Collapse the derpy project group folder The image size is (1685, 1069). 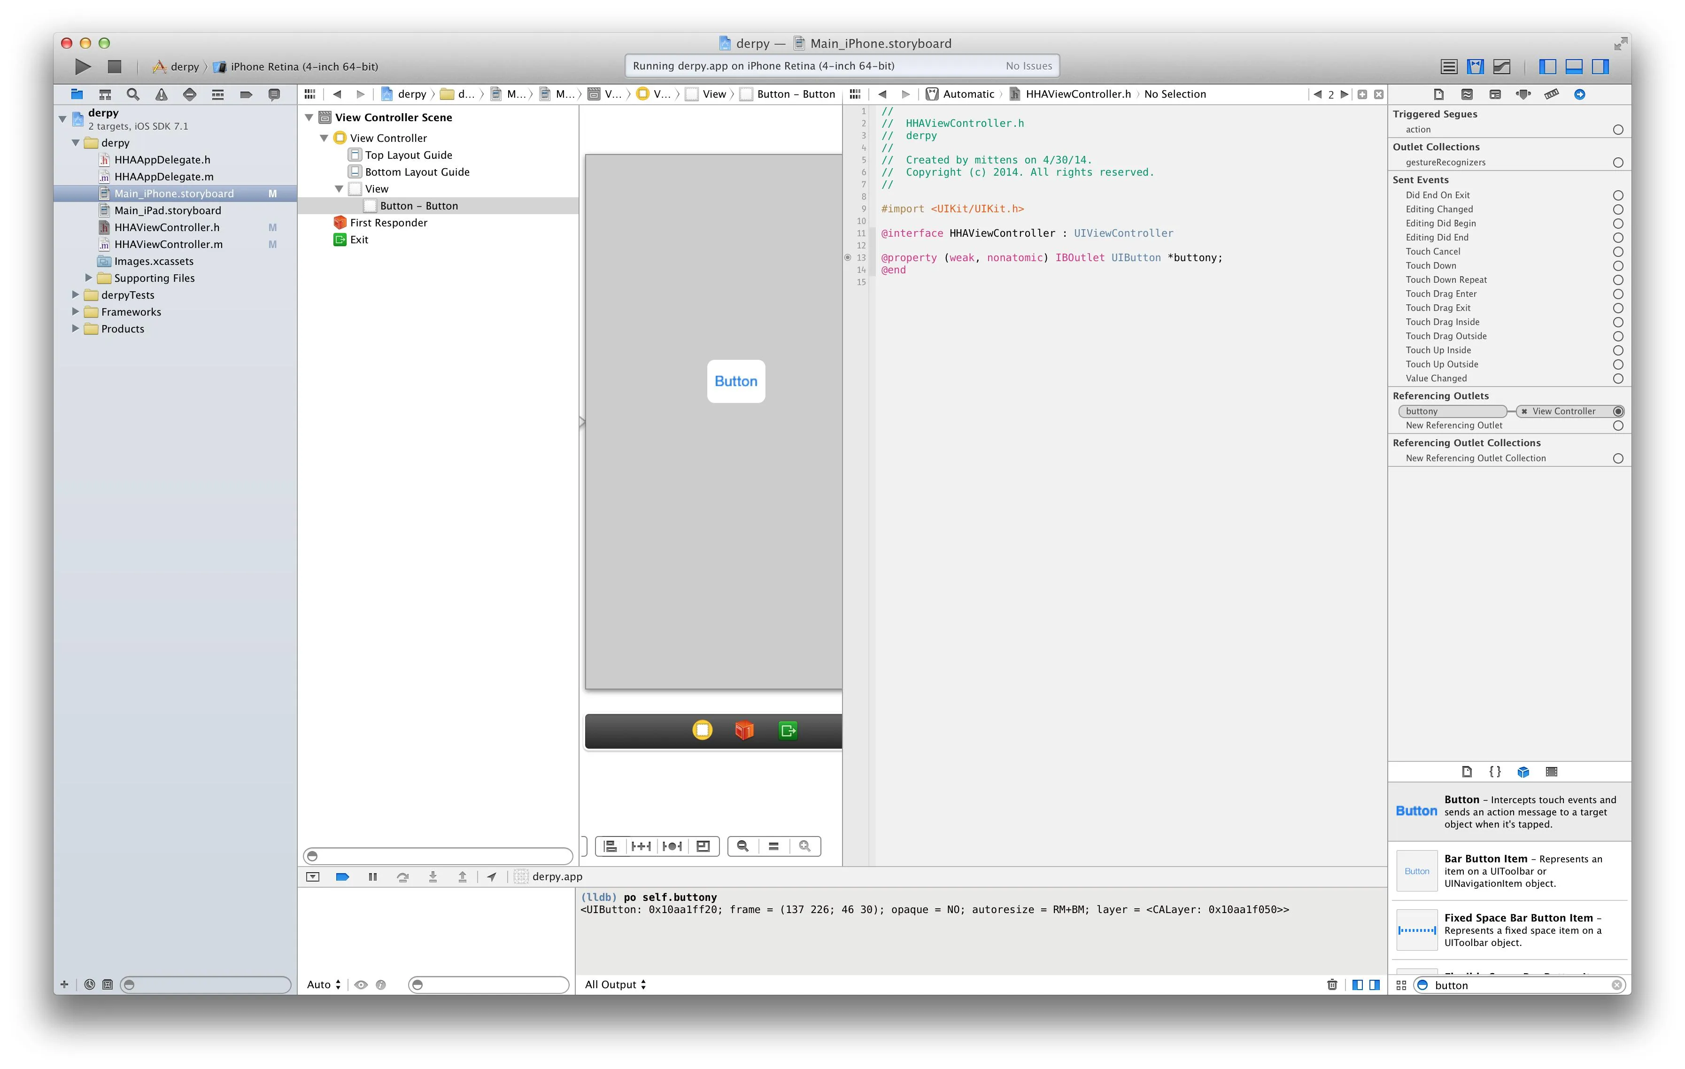[76, 143]
